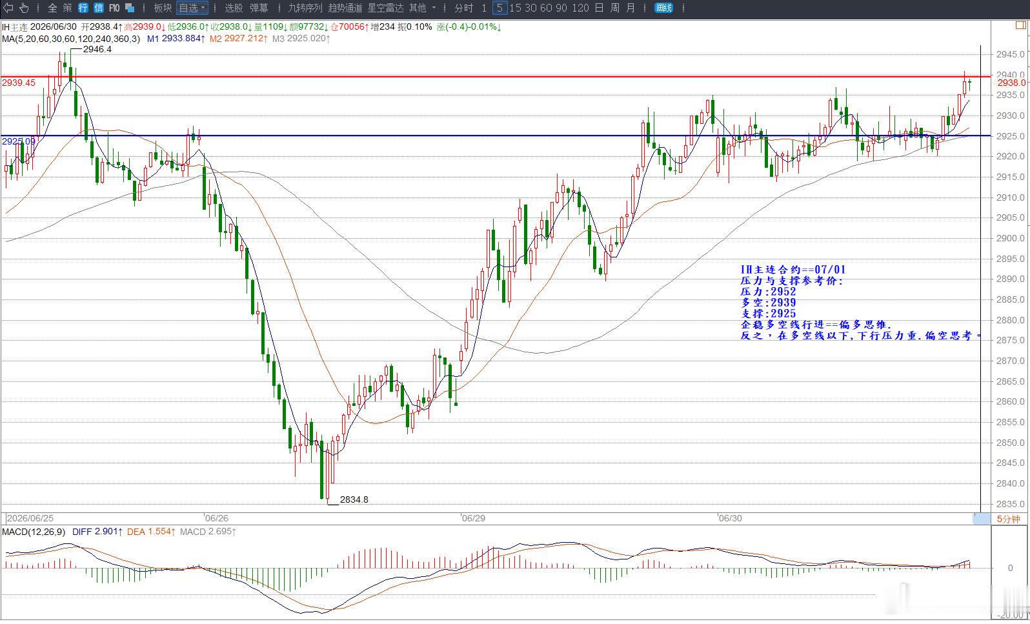1030x624 pixels.
Task: Click the light blue scroll handle at chart end
Action: tap(982, 518)
